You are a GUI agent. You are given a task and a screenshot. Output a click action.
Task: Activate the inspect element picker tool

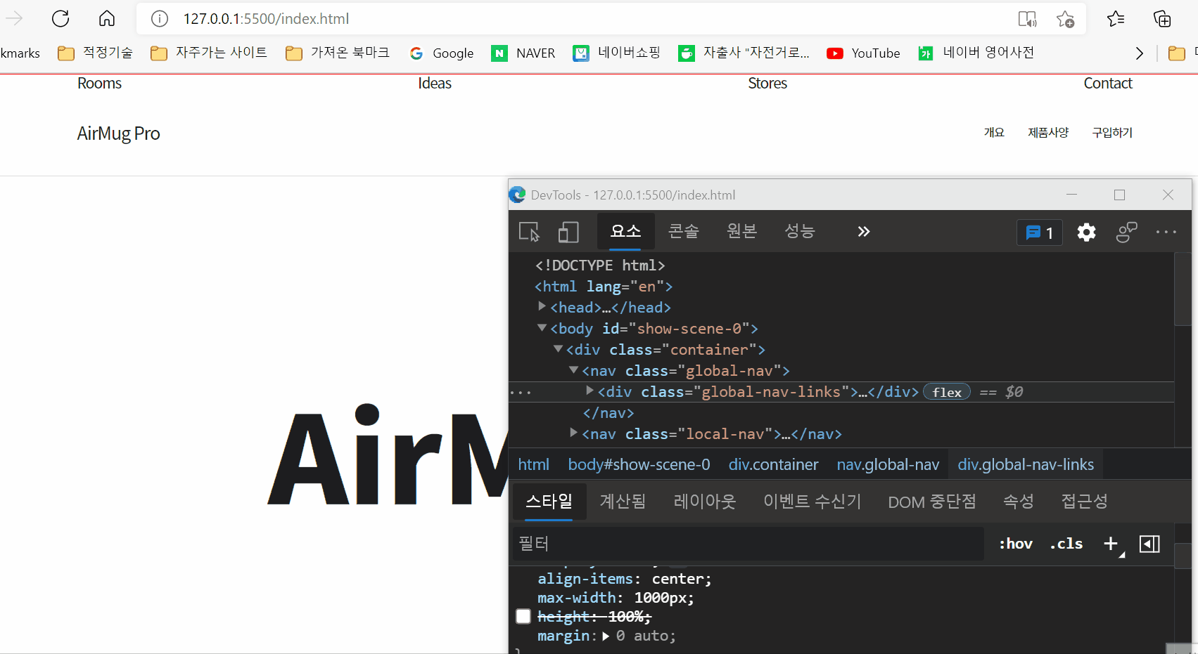(x=529, y=232)
